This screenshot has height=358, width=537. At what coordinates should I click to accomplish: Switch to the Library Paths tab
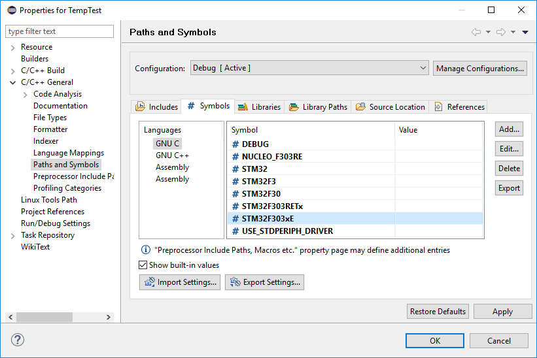318,107
